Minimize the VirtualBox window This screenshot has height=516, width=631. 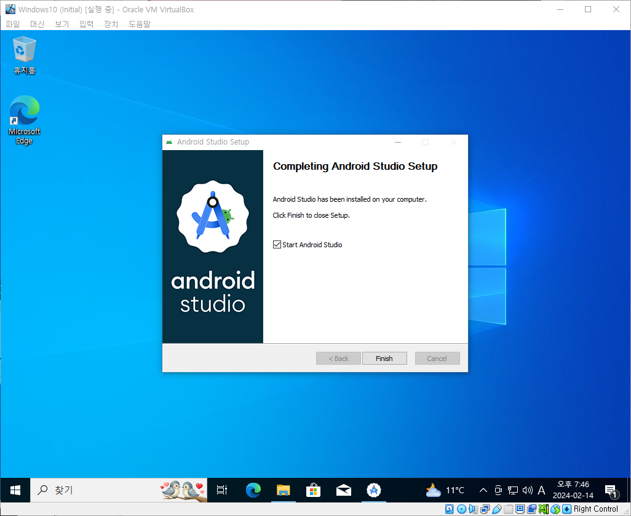click(560, 9)
